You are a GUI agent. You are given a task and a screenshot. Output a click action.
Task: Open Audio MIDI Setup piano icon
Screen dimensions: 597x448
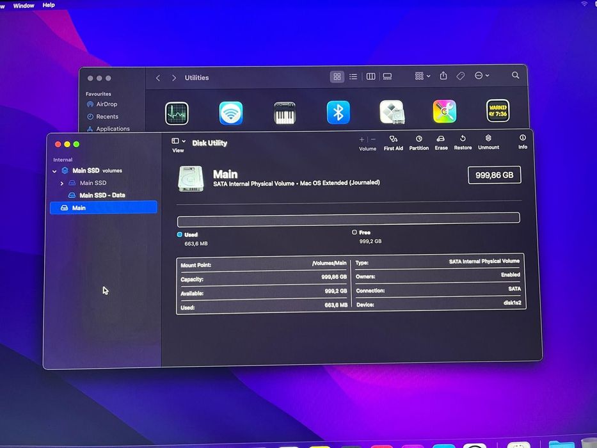(x=285, y=113)
